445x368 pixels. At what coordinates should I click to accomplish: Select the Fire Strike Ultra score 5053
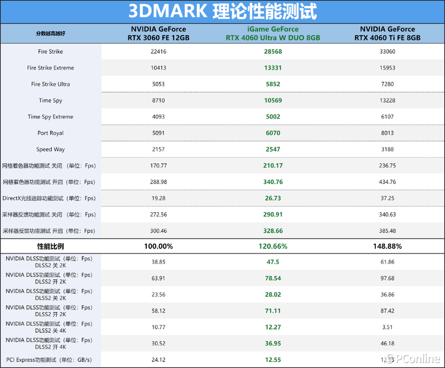click(159, 84)
